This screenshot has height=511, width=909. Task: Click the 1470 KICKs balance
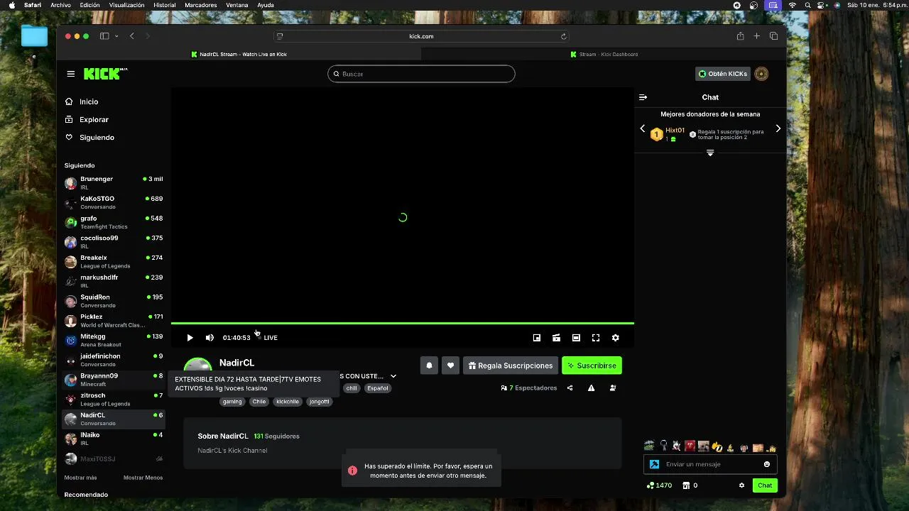point(659,485)
